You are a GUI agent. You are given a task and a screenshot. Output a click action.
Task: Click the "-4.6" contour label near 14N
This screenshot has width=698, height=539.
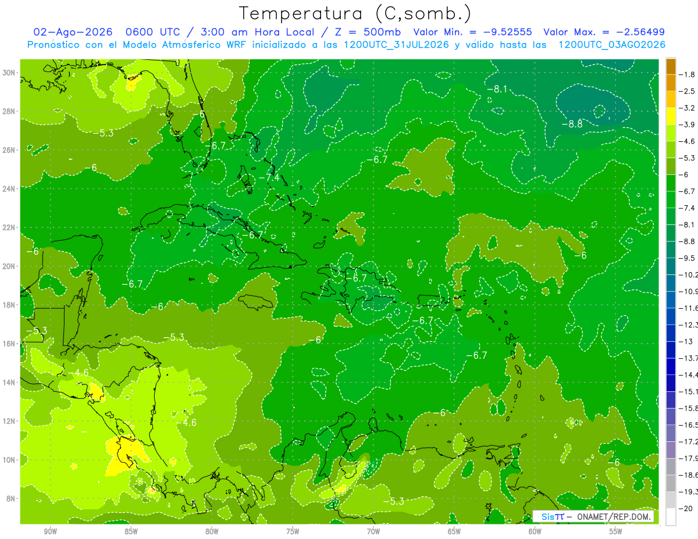click(78, 373)
